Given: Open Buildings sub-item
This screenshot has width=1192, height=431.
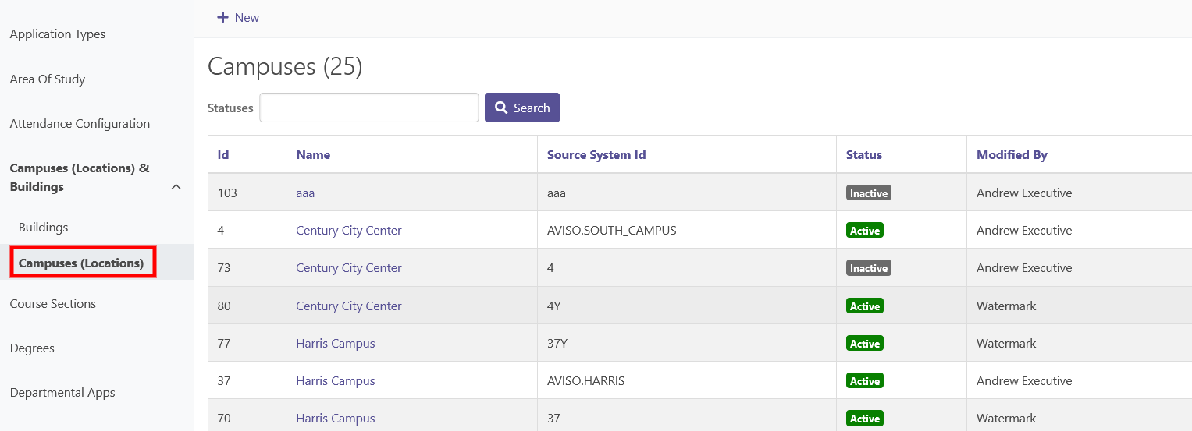Looking at the screenshot, I should point(44,228).
